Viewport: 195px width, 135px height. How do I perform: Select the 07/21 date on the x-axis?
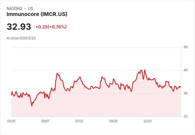click(79, 121)
